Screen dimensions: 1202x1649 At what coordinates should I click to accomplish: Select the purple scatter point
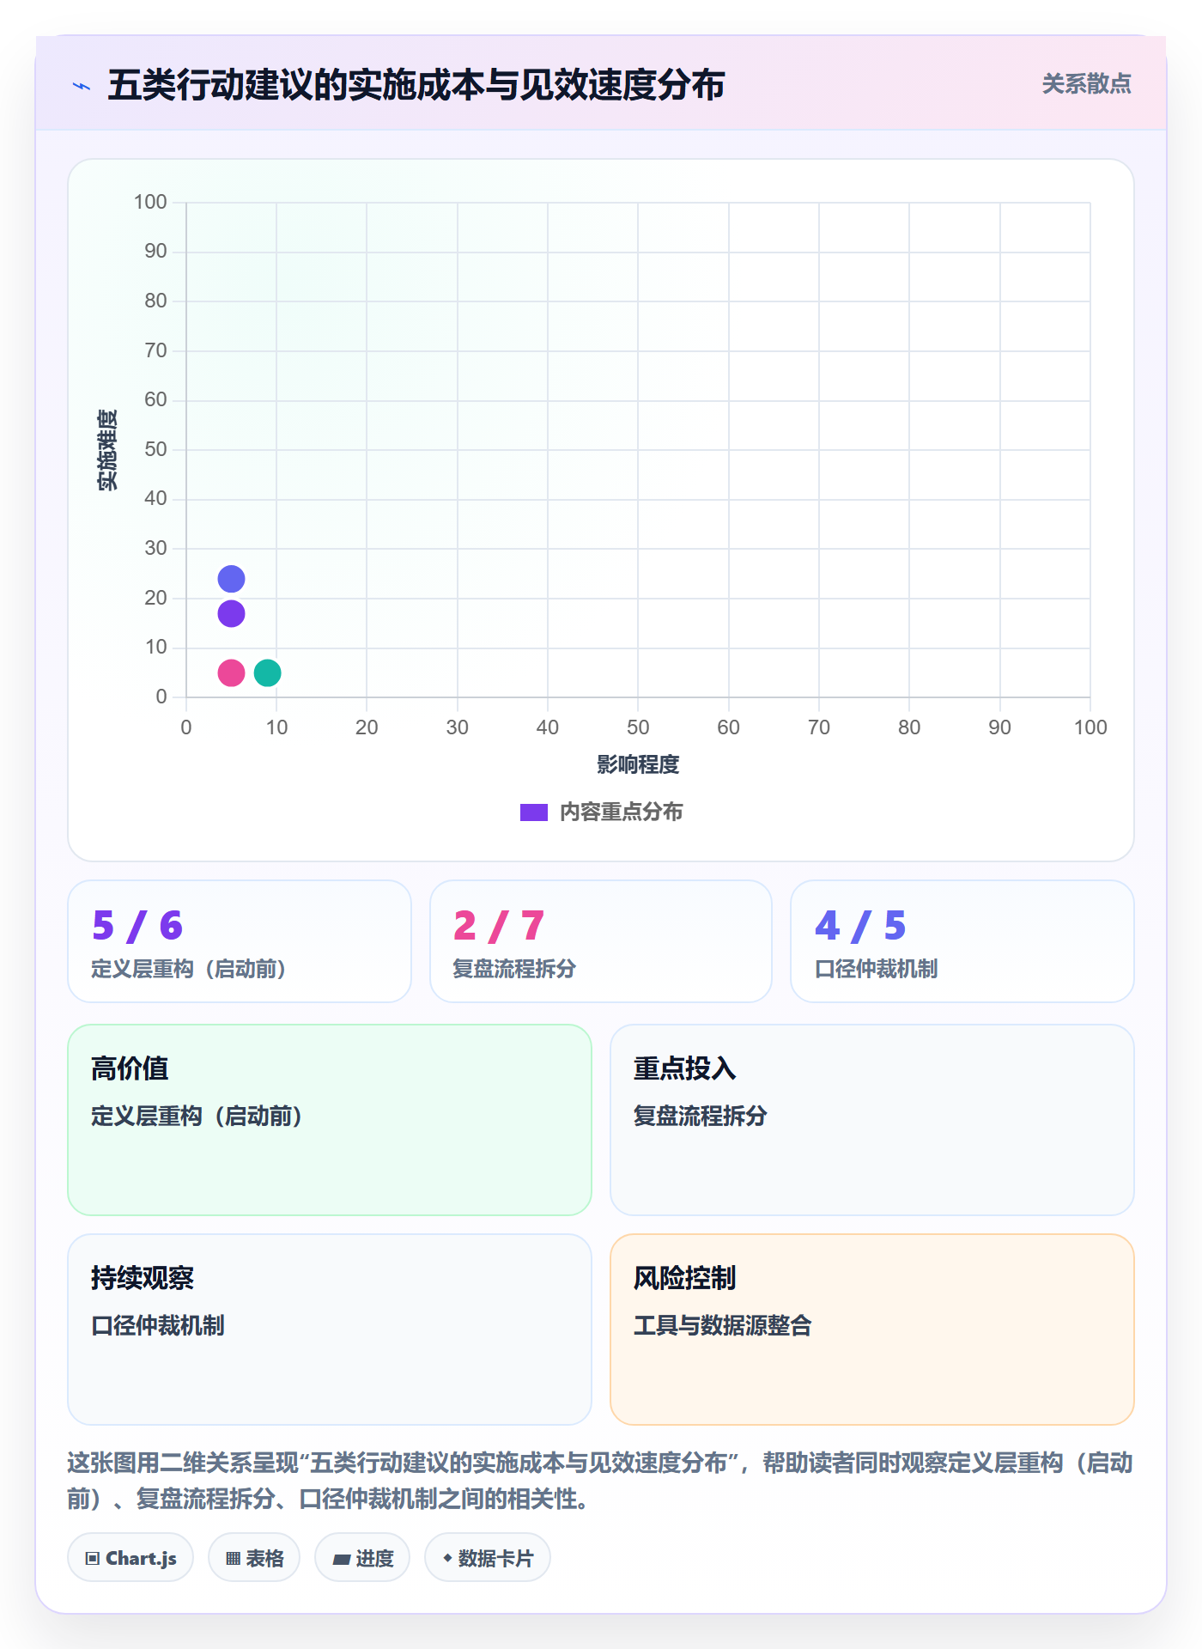tap(231, 613)
